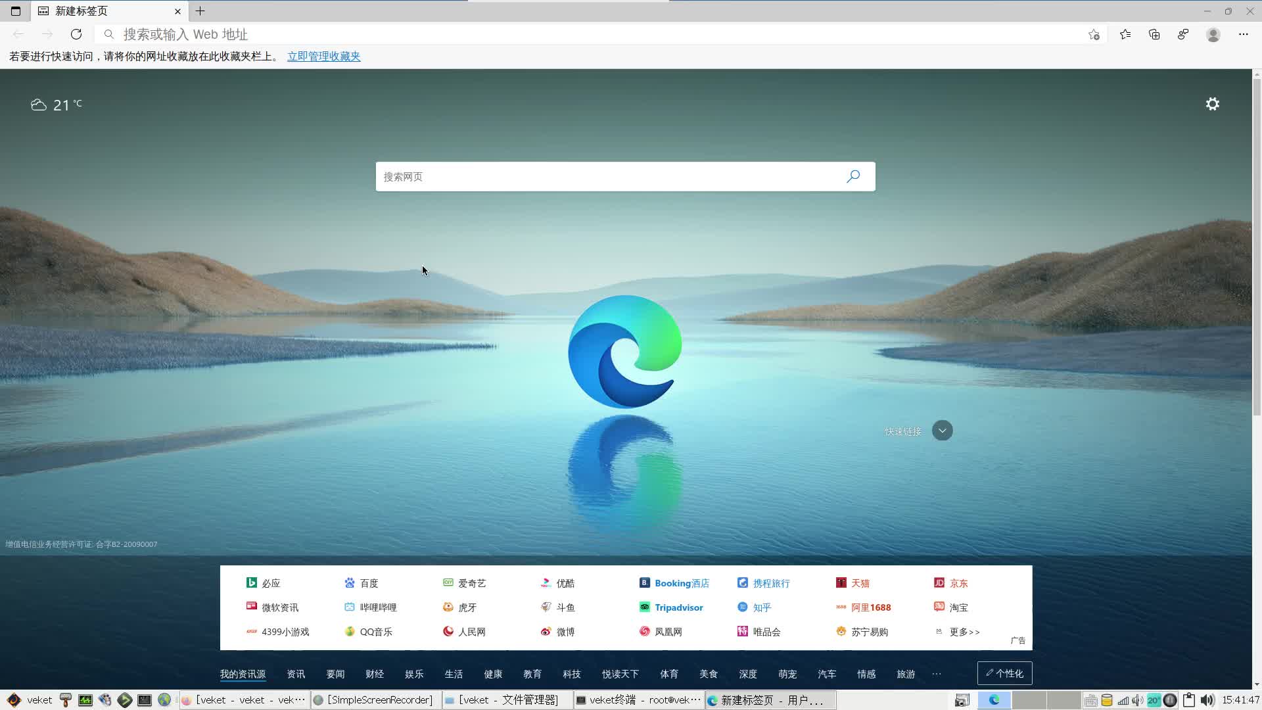
Task: Open page settings gear icon
Action: (1213, 104)
